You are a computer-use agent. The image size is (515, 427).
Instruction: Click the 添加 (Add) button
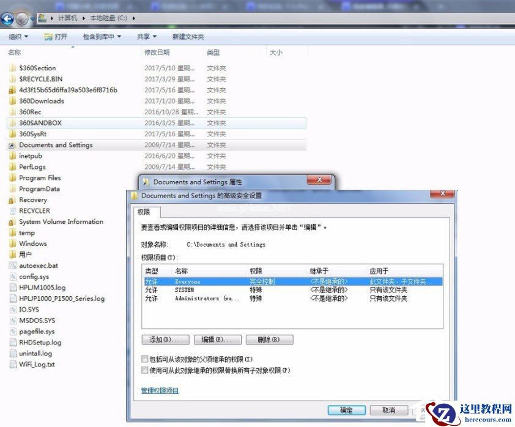pos(165,340)
